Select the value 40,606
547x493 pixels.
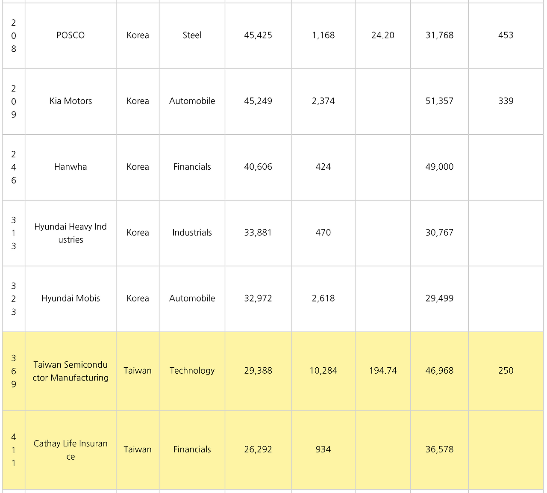tap(258, 167)
